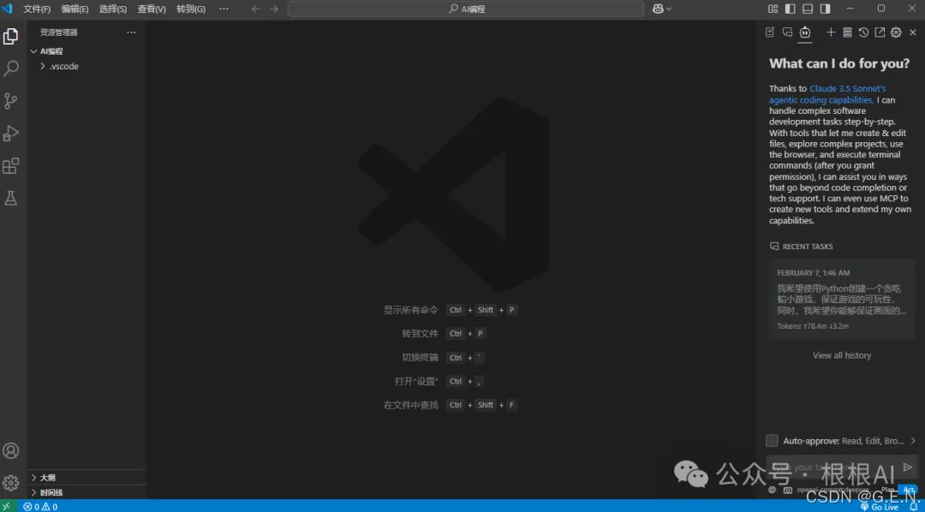Open the Source Control view

click(x=10, y=101)
